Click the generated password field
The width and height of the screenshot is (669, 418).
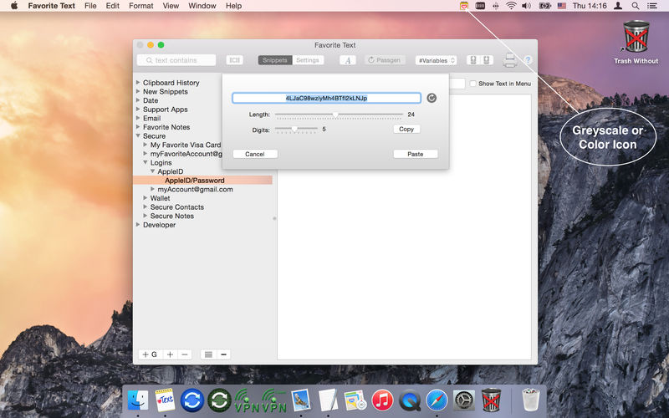326,98
